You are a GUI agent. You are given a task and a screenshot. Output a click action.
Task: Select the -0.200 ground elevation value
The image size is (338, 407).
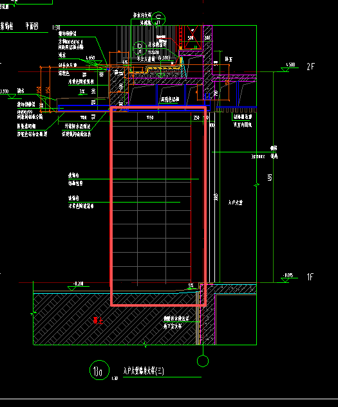point(79,284)
